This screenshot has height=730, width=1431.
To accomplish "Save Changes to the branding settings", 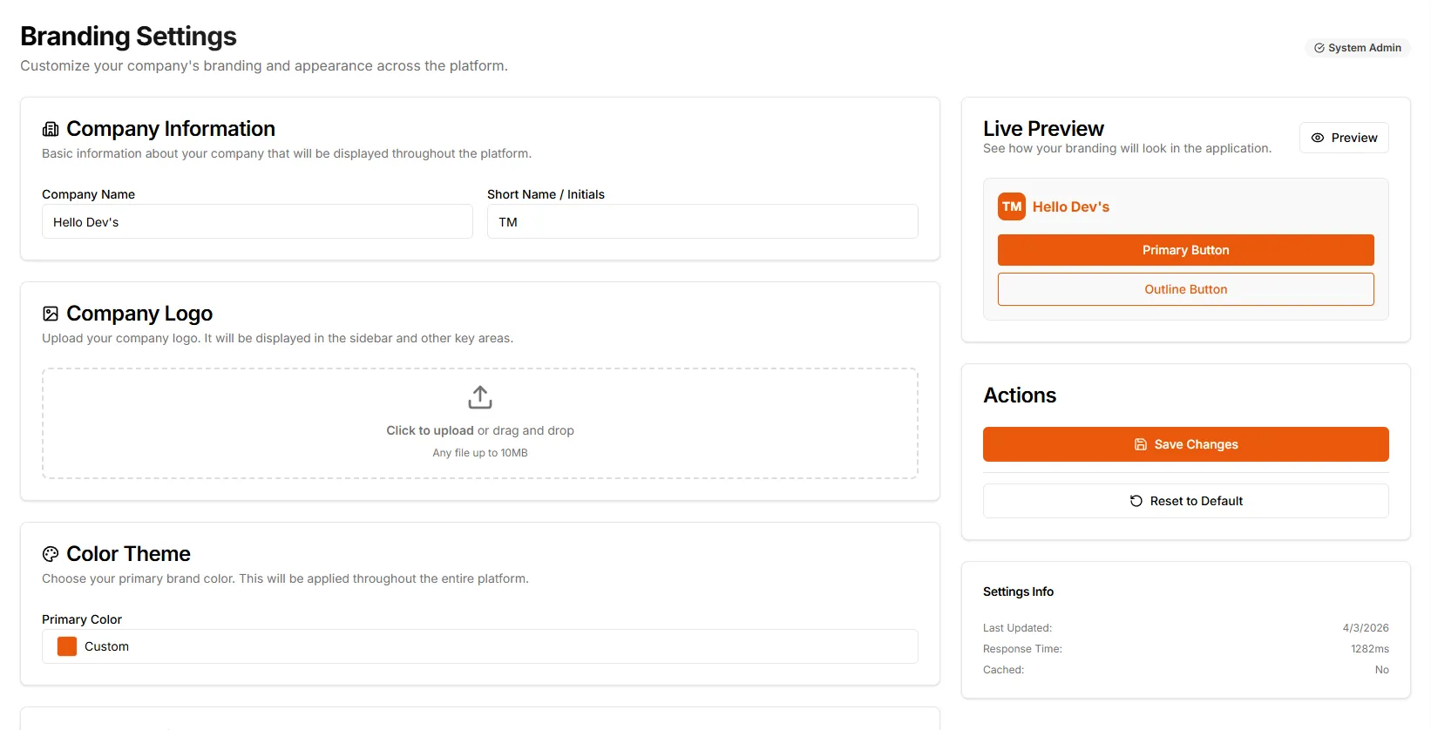I will 1186,444.
